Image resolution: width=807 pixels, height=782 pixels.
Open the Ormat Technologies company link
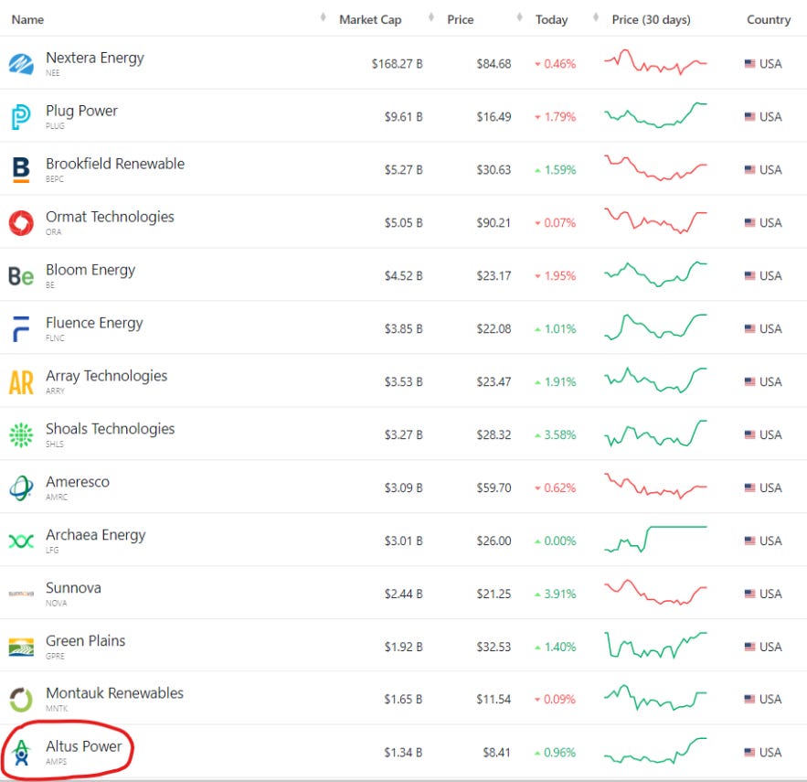(110, 217)
